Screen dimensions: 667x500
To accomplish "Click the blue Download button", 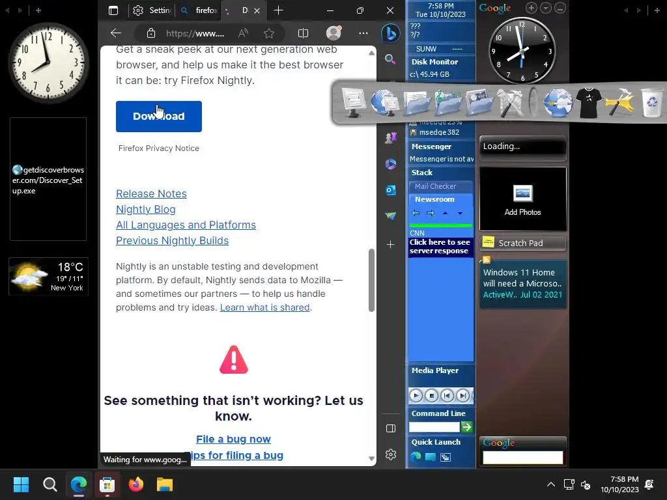I will 159,117.
